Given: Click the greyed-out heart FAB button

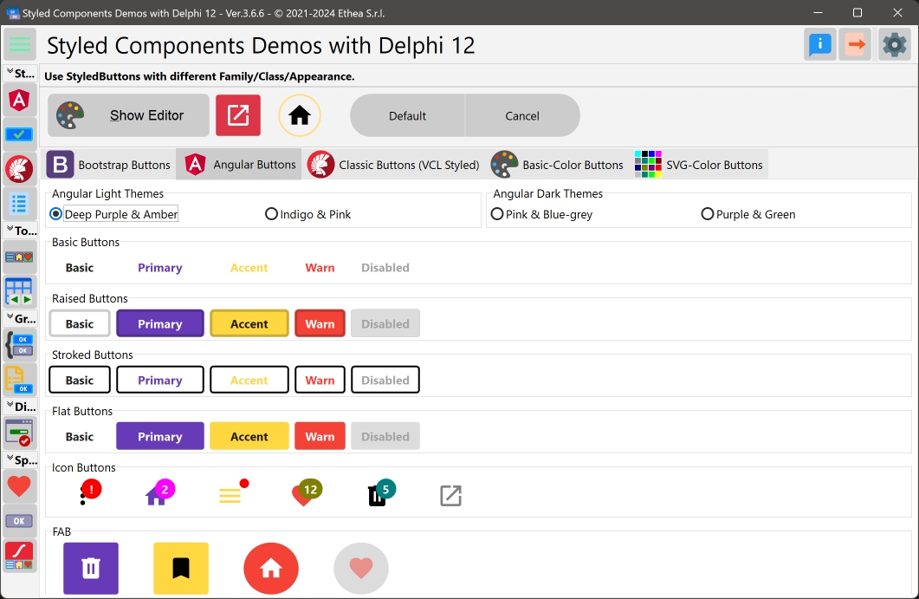Looking at the screenshot, I should coord(360,569).
